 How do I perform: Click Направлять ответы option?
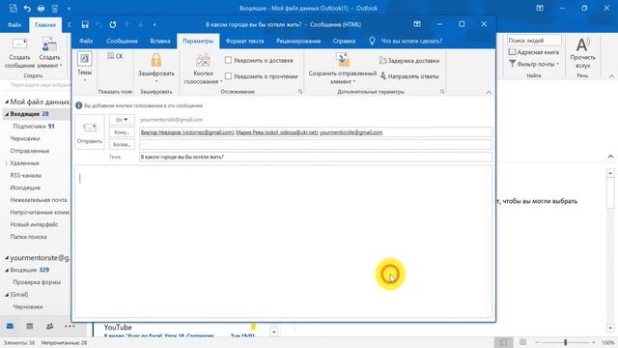pyautogui.click(x=409, y=76)
